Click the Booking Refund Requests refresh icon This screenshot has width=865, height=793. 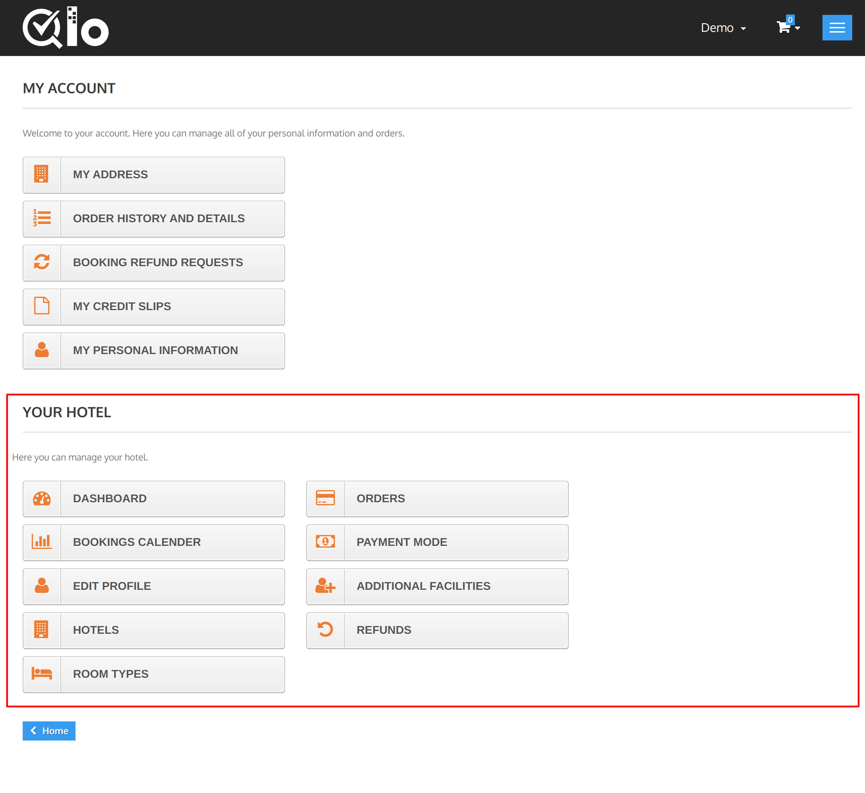click(41, 262)
